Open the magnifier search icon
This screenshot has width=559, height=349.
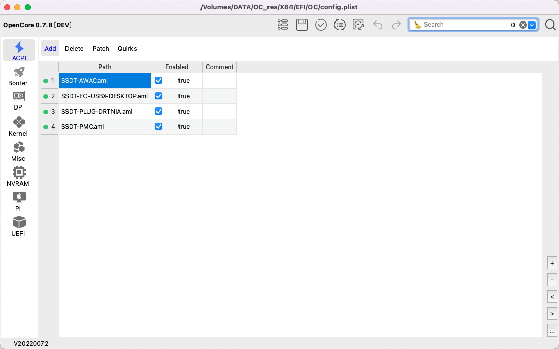pos(550,25)
